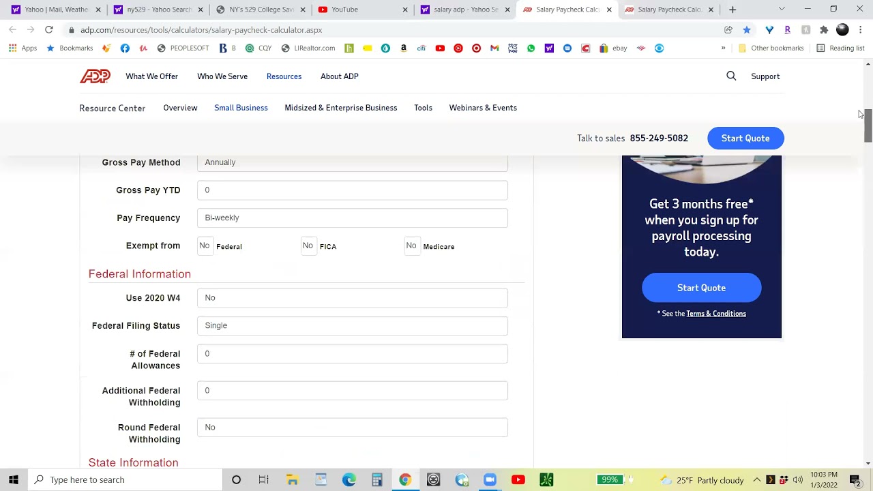Open the Yahoo bookmark icon in the bookmarks bar
This screenshot has width=873, height=491.
549,48
